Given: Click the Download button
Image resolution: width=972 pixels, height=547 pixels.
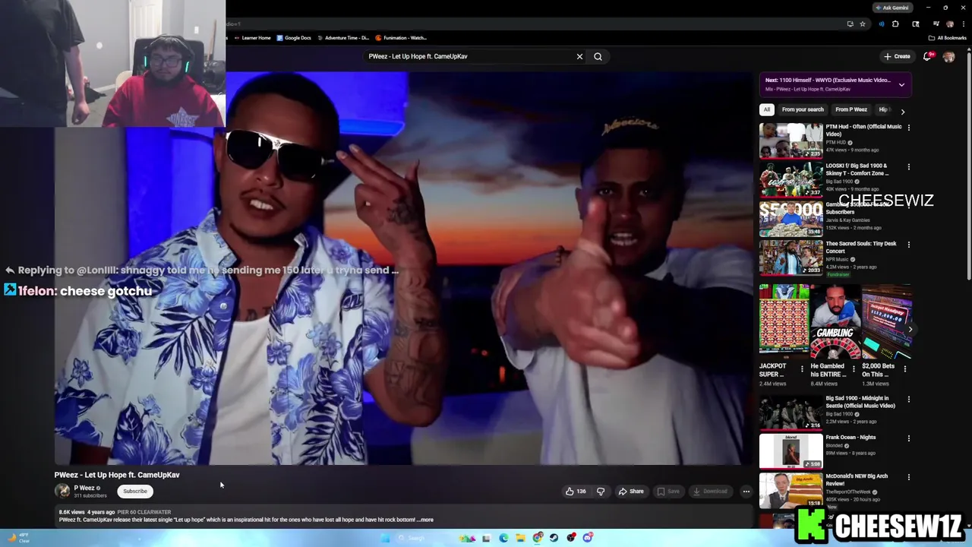Looking at the screenshot, I should (711, 492).
